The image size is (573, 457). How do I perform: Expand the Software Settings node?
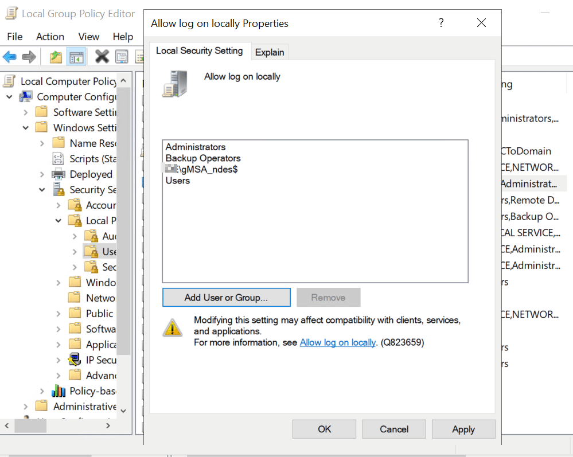tap(26, 112)
